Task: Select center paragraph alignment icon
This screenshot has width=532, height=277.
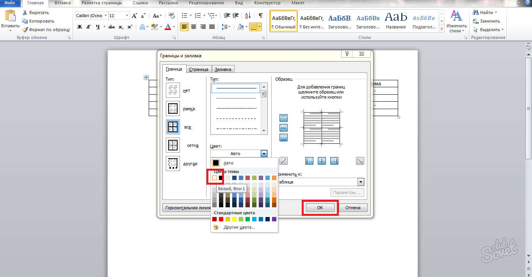Action: point(194,27)
